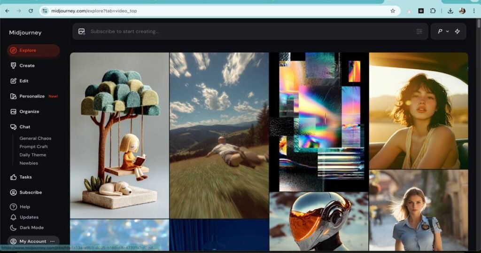Open the General Chaos chat room
Image resolution: width=481 pixels, height=253 pixels.
pos(35,138)
